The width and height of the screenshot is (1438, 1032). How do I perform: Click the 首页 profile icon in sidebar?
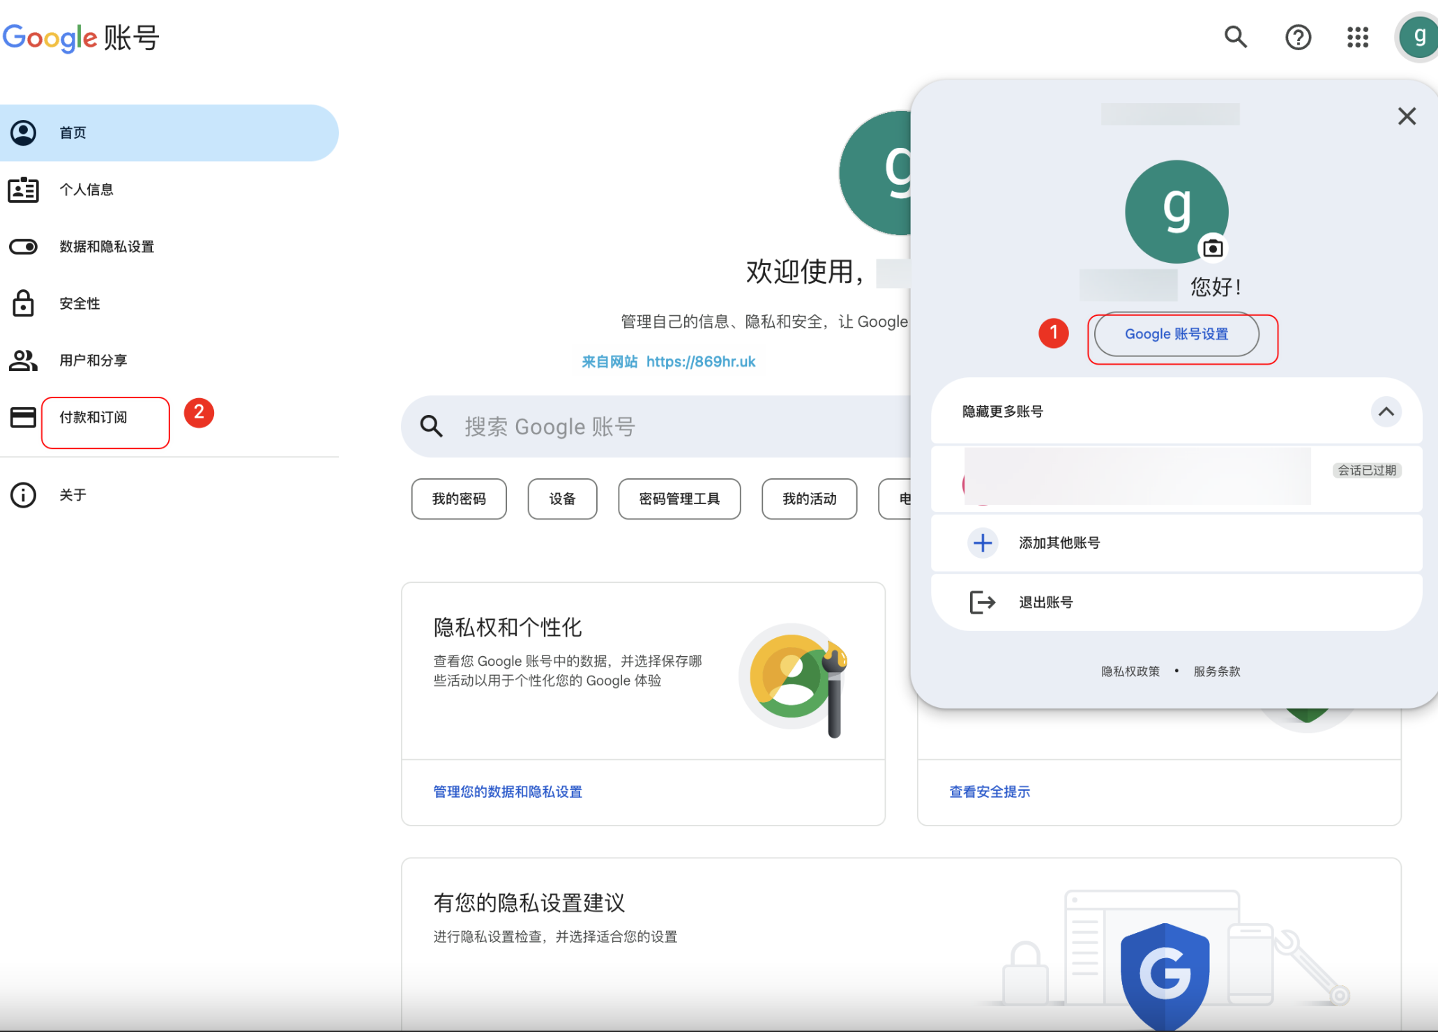coord(23,132)
